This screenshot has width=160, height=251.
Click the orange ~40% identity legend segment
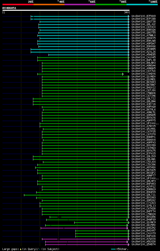(x=49, y=4)
